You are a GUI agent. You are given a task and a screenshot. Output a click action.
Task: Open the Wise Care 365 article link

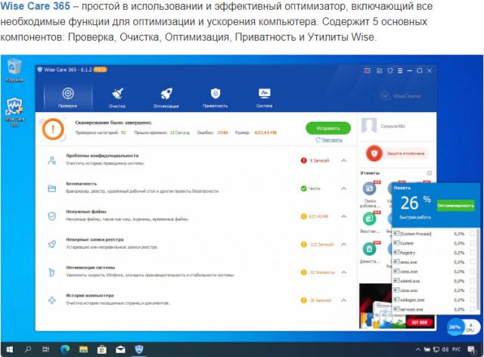click(x=36, y=6)
